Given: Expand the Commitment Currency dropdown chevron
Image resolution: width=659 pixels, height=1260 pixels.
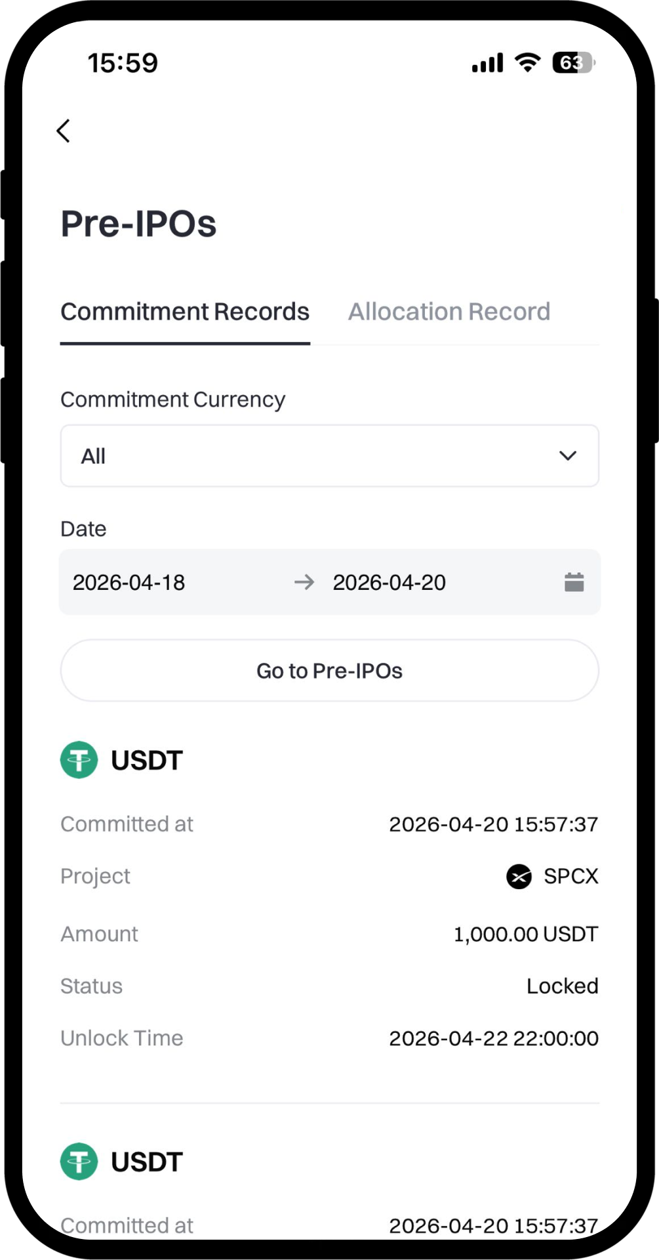Looking at the screenshot, I should pyautogui.click(x=567, y=455).
